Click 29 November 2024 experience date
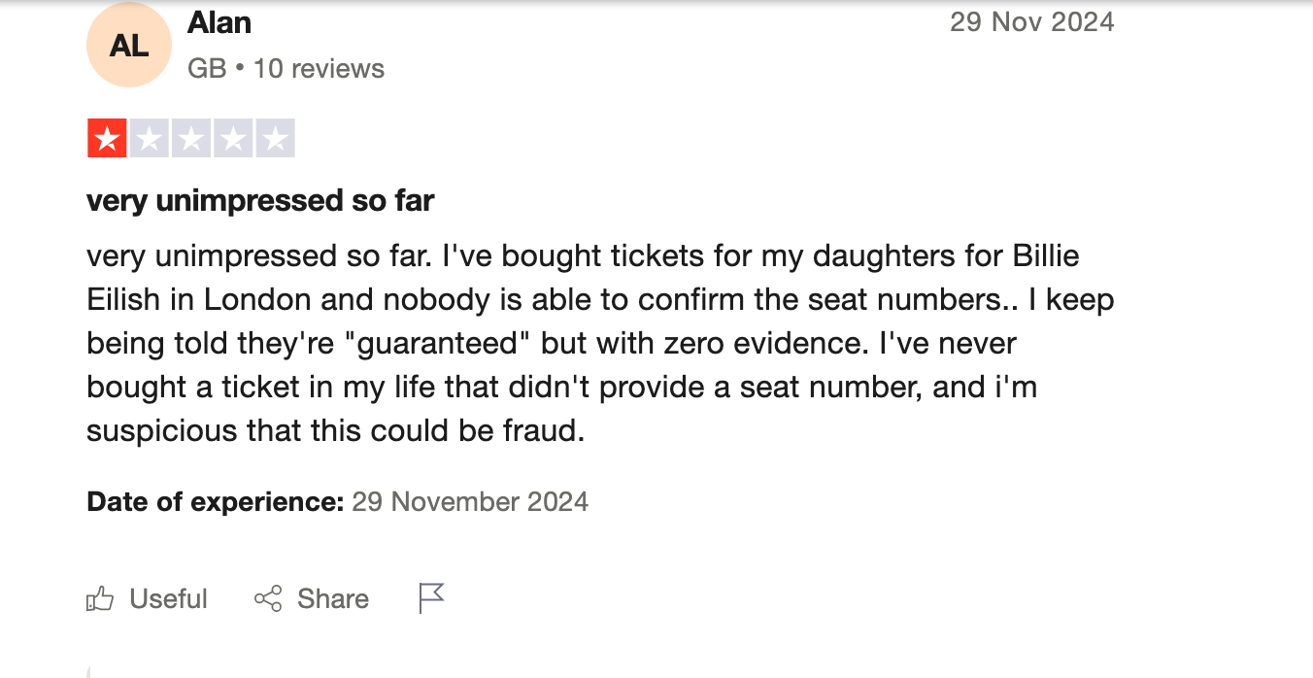Image resolution: width=1313 pixels, height=678 pixels. [470, 501]
